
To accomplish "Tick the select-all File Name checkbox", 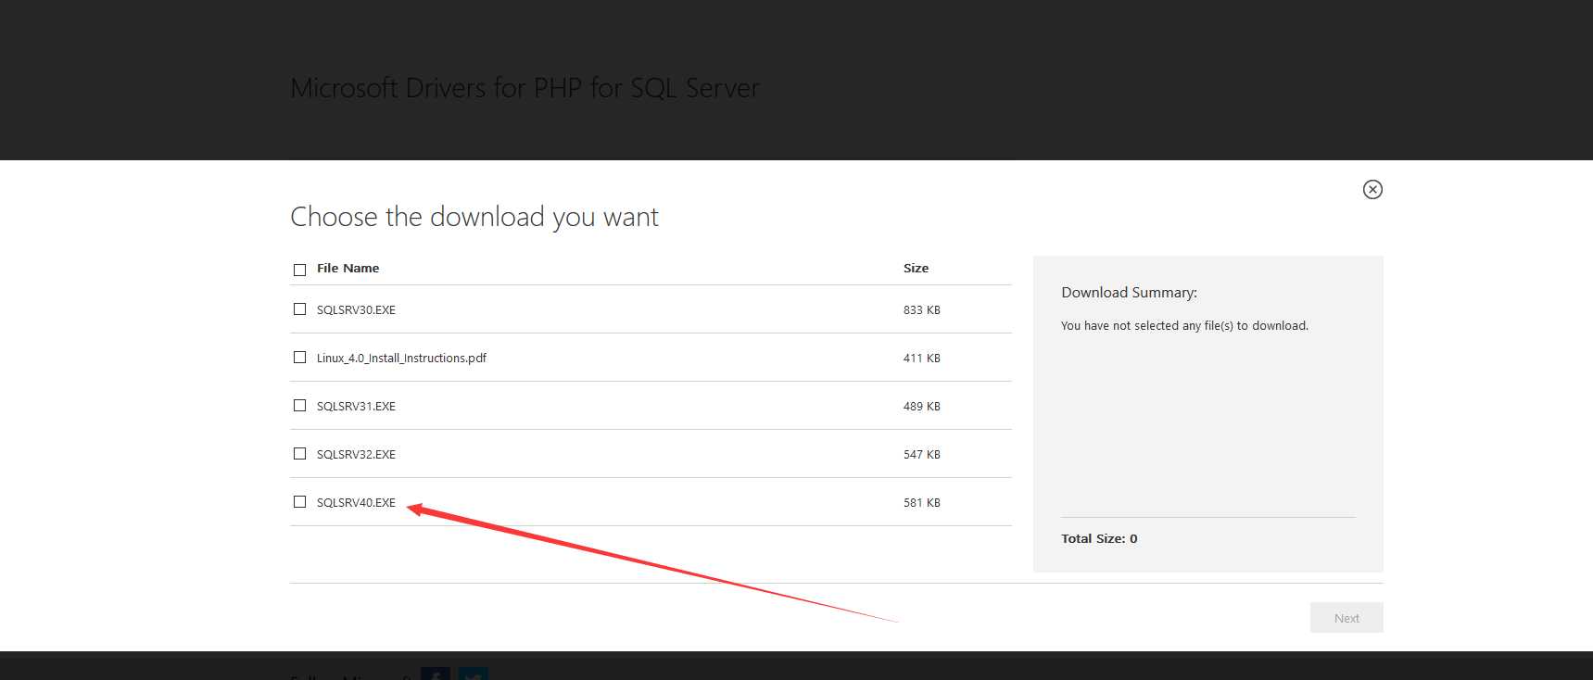I will tap(299, 270).
